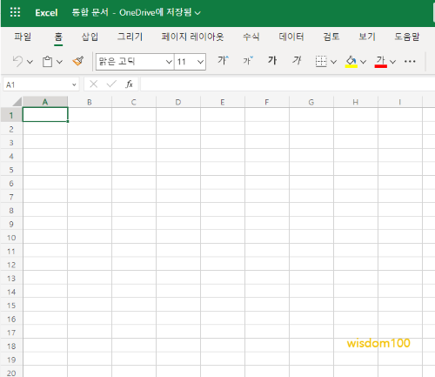This screenshot has width=435, height=377.
Task: Select column C header
Action: click(134, 102)
